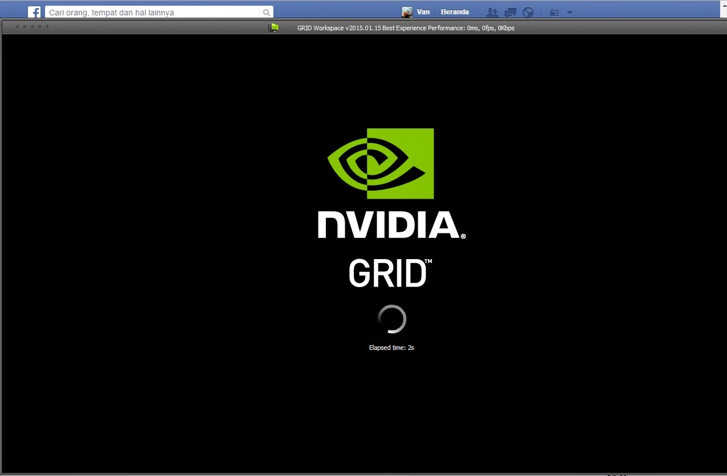Click the search magnifier icon
The height and width of the screenshot is (476, 727).
[x=266, y=12]
